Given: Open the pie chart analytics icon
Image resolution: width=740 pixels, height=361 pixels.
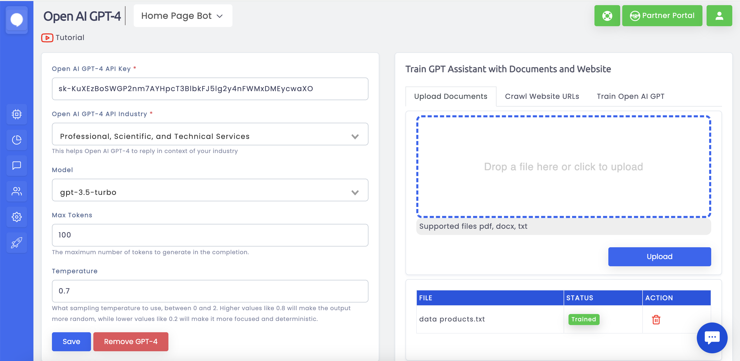Looking at the screenshot, I should pos(17,140).
